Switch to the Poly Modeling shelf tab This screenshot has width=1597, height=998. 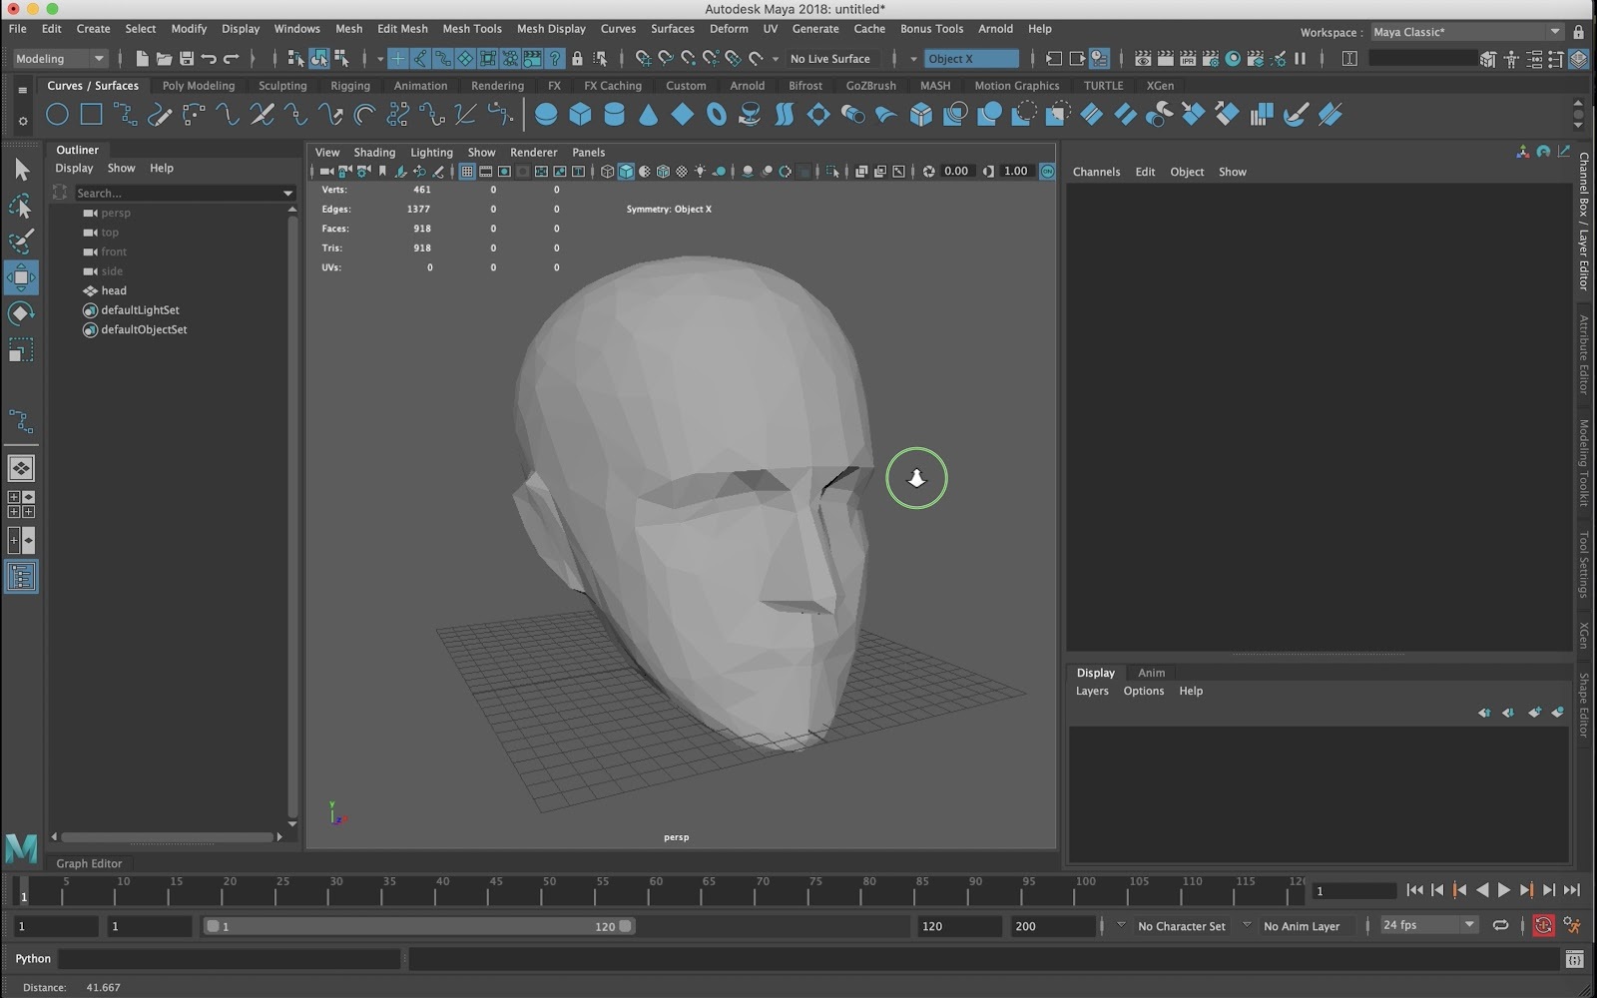tap(198, 86)
